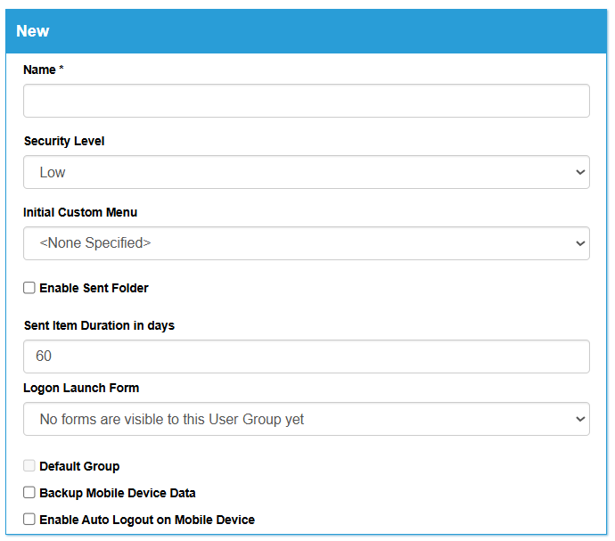The image size is (615, 541).
Task: Tick the Backup Mobile Device Data checkbox
Action: point(29,493)
